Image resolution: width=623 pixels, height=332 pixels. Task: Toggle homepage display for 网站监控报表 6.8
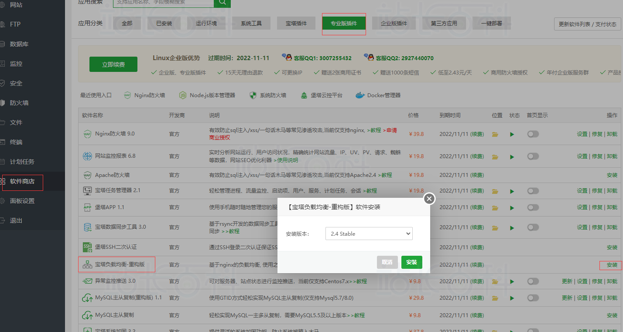[533, 156]
